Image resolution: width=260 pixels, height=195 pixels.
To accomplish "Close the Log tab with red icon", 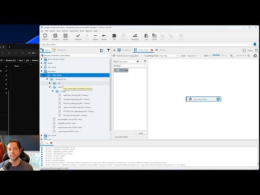I will (51, 143).
